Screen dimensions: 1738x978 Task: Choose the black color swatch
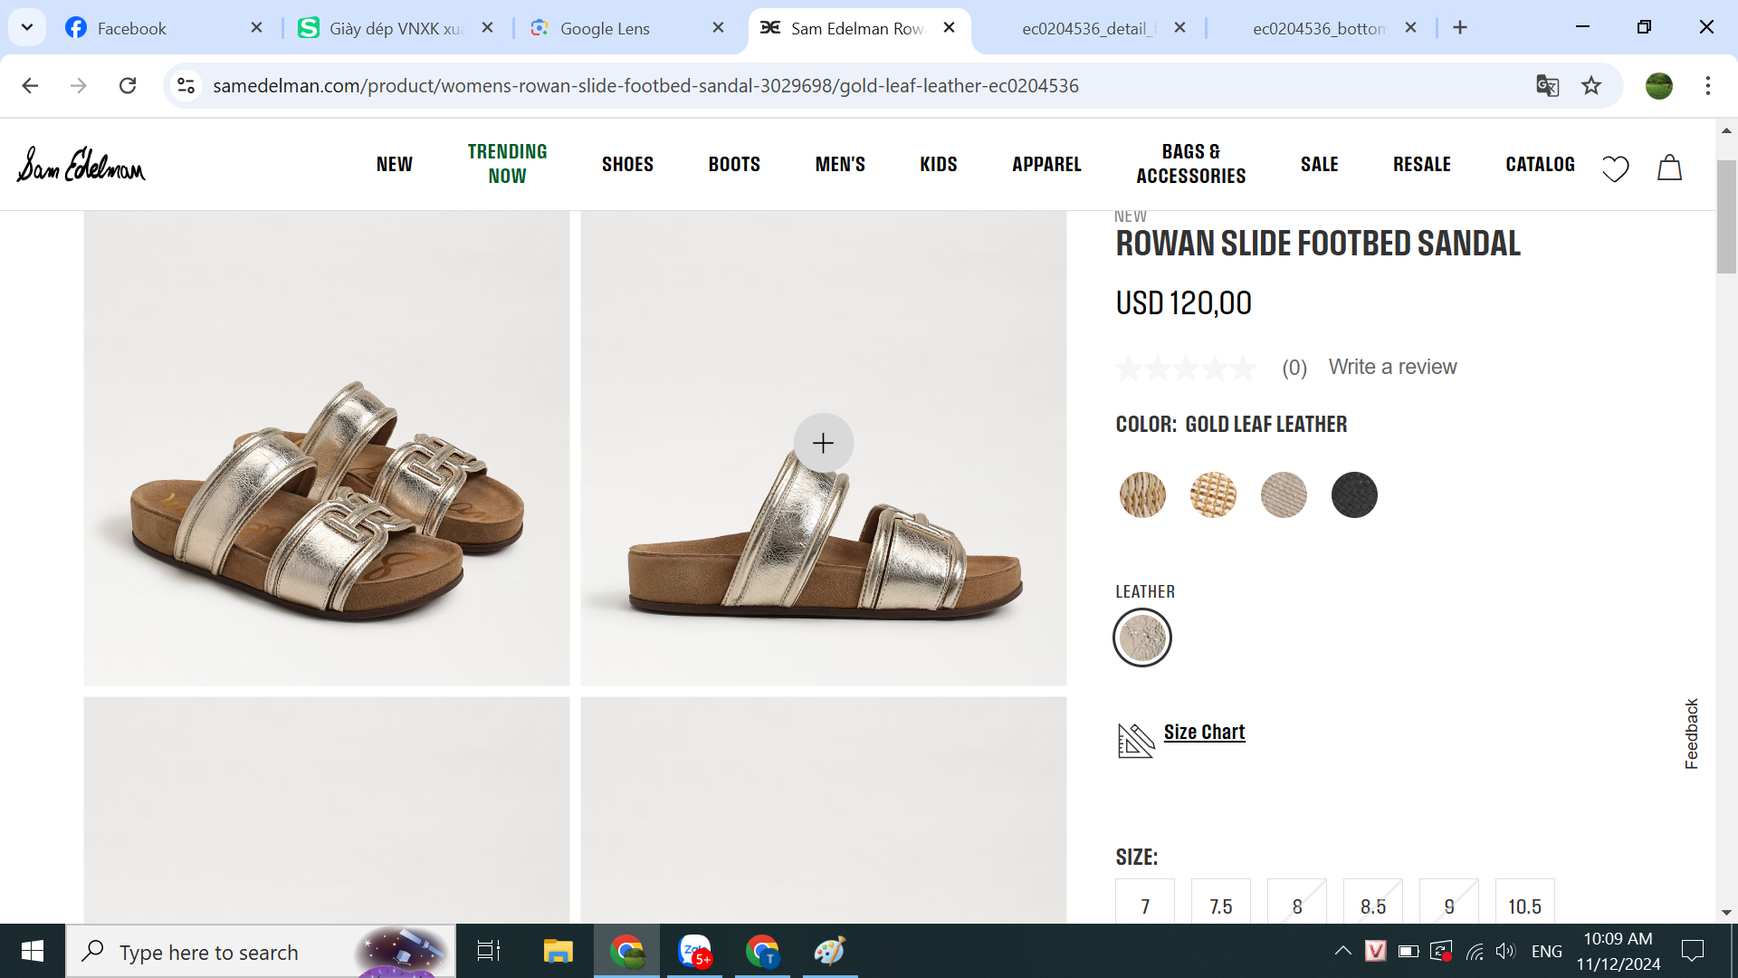point(1353,494)
